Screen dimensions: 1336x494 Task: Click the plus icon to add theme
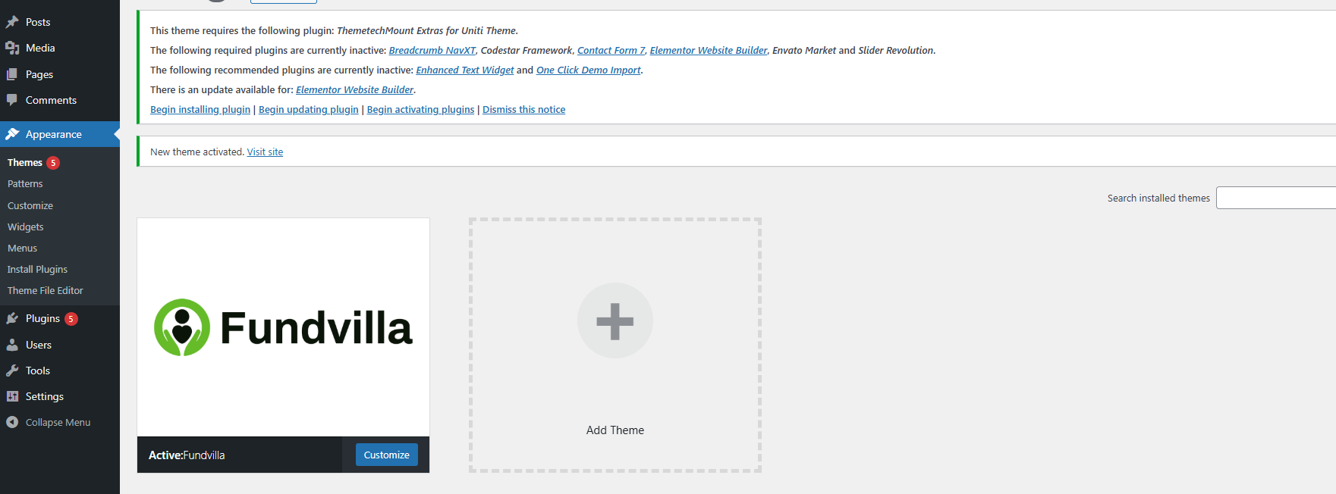click(x=615, y=321)
